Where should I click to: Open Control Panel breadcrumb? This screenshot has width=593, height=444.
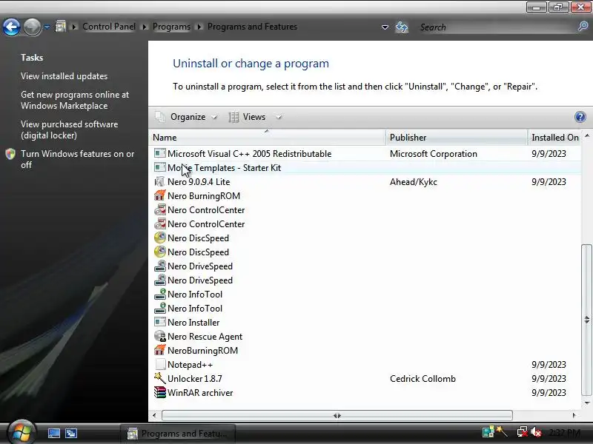coord(109,27)
